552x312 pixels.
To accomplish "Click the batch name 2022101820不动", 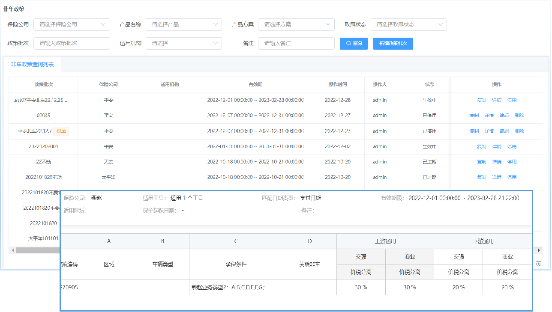I will (43, 177).
